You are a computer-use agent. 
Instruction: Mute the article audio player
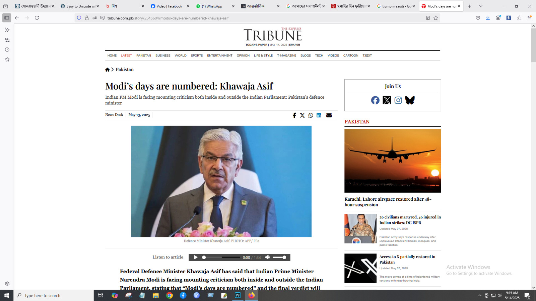click(x=267, y=257)
